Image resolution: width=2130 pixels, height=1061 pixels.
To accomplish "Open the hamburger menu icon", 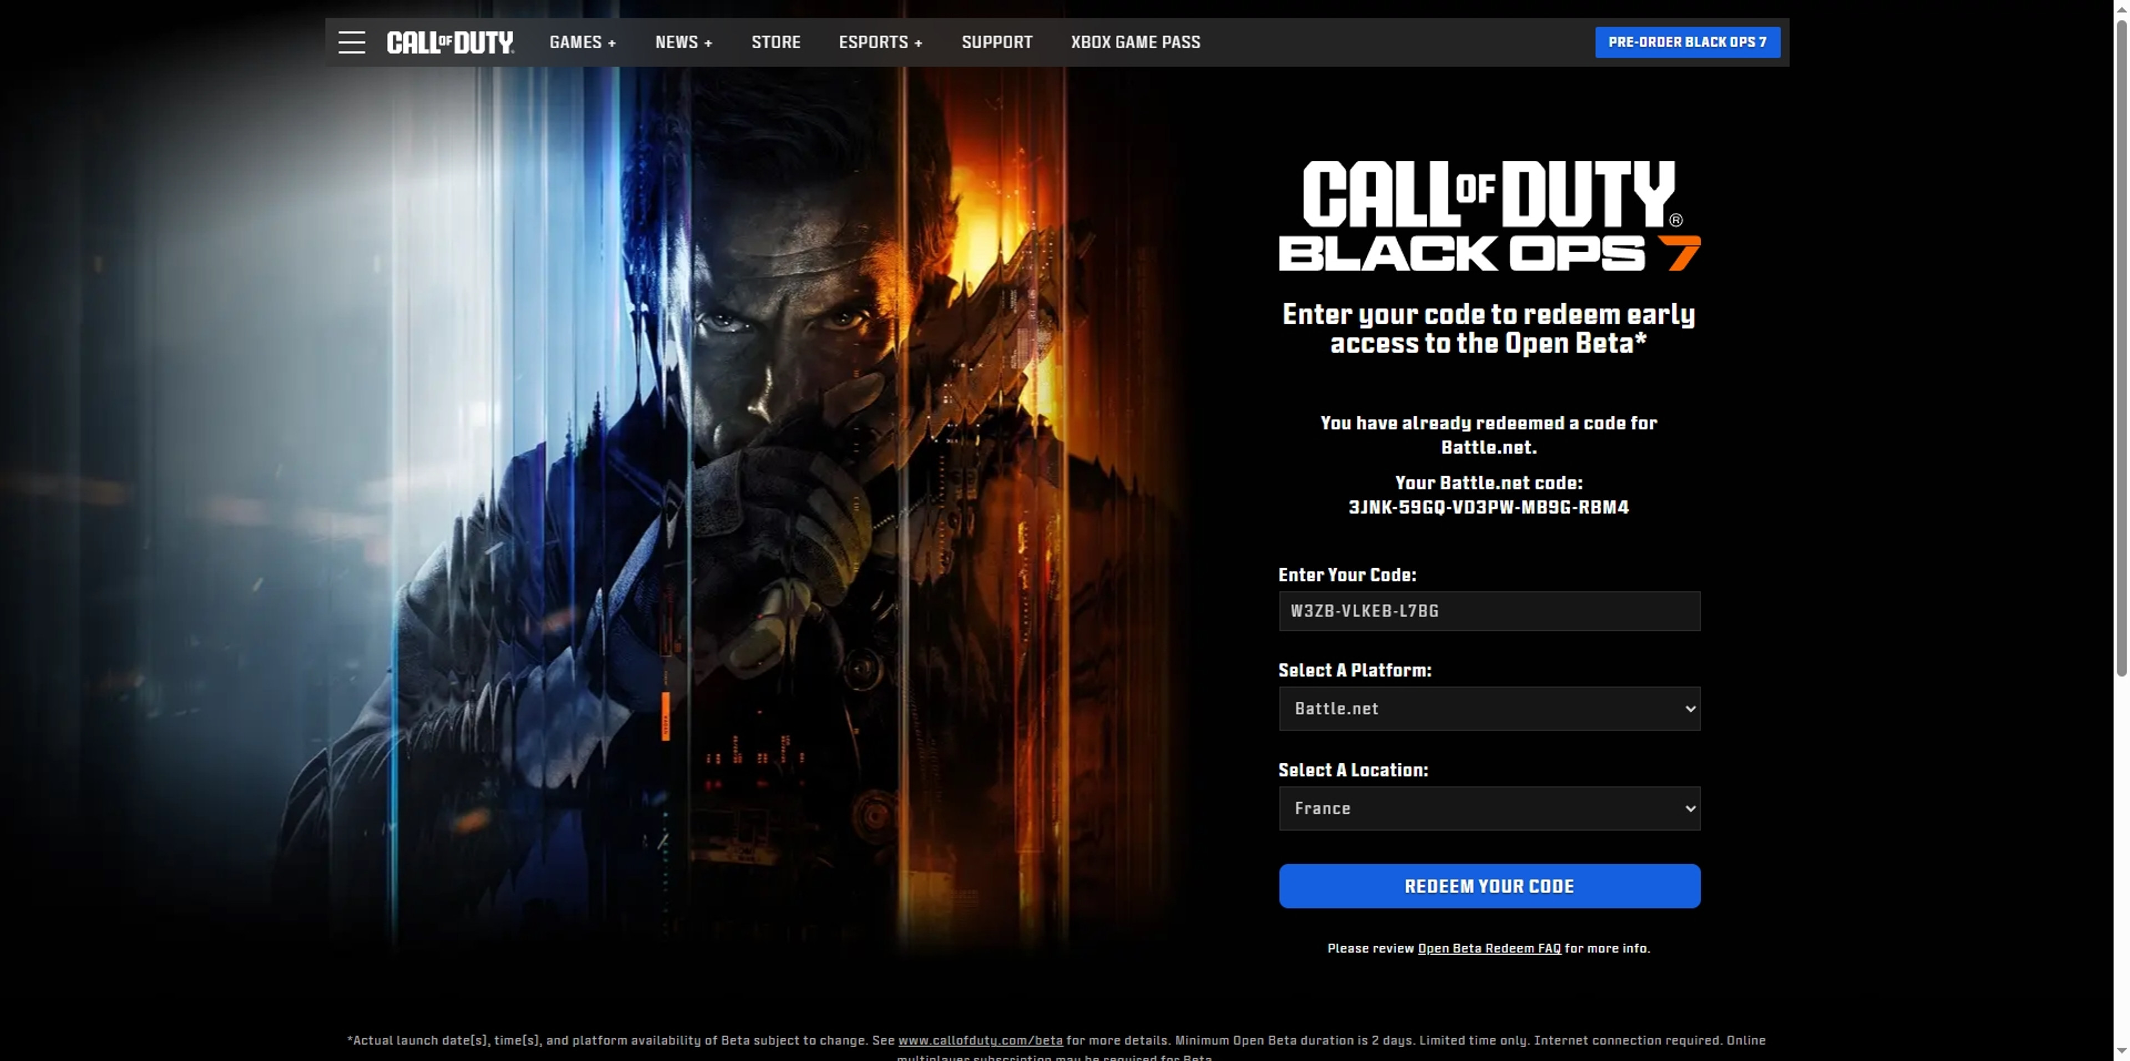I will click(x=352, y=42).
